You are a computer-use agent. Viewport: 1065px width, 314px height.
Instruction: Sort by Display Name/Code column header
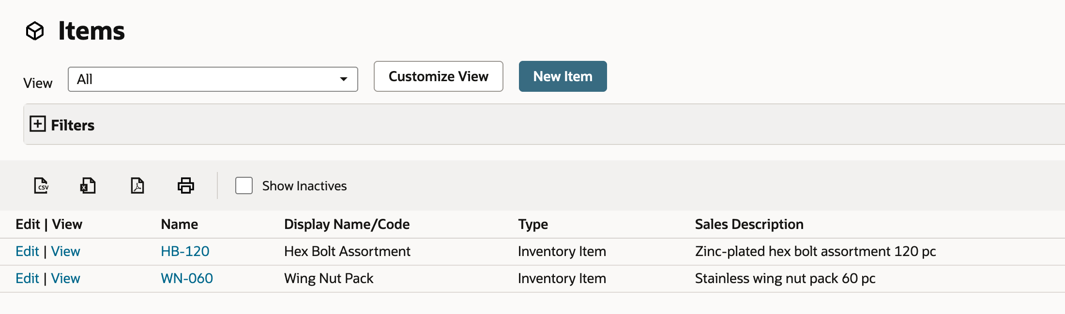coord(347,224)
